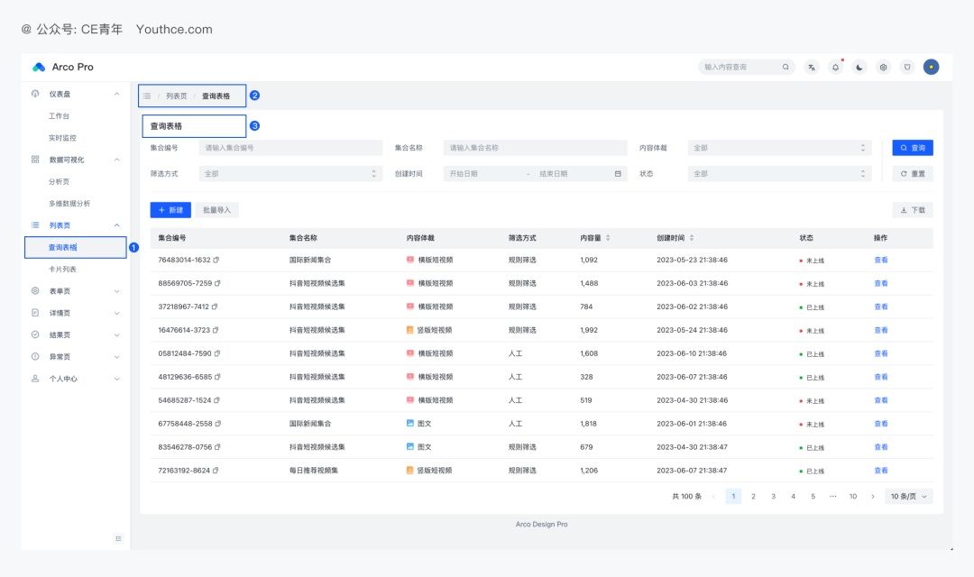974x577 pixels.
Task: Collapse sidebar using bottom toggle icon
Action: (118, 538)
